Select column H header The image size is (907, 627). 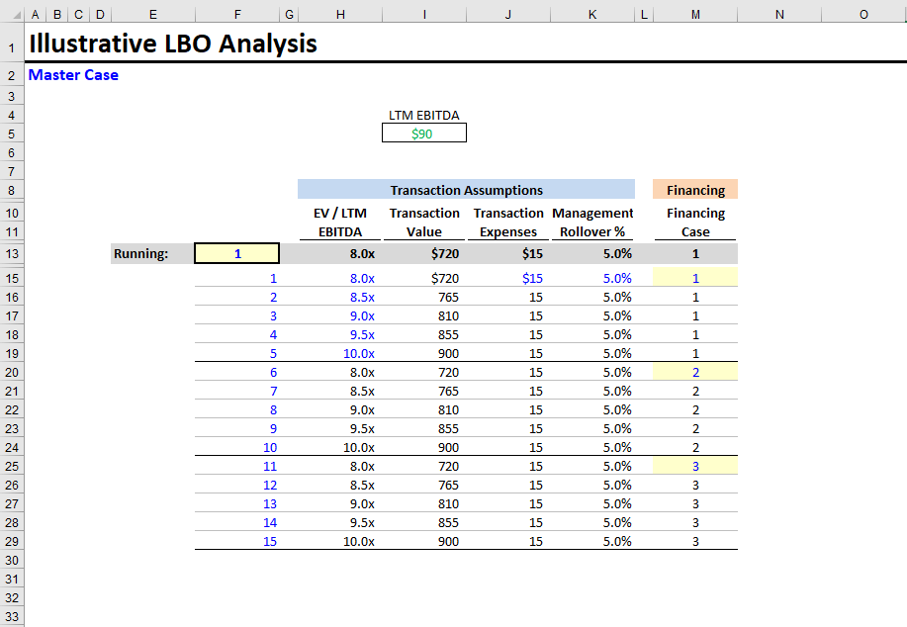[339, 14]
